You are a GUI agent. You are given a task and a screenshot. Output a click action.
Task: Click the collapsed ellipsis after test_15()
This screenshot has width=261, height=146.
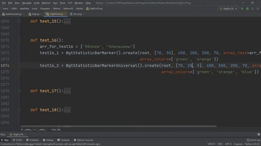click(x=67, y=21)
